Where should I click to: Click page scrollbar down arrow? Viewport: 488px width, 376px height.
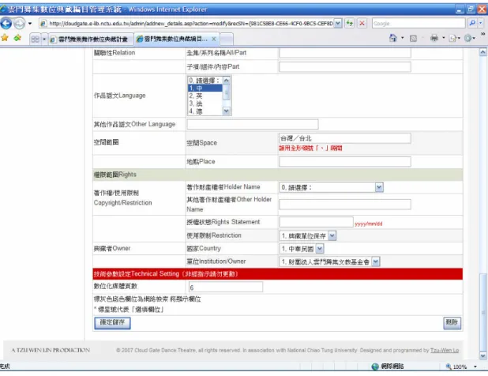(x=482, y=355)
